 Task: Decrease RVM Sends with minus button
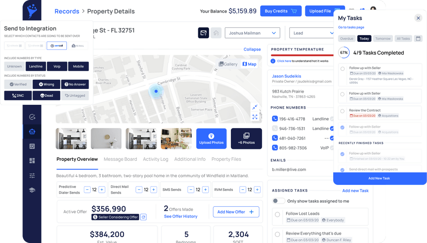click(243, 189)
